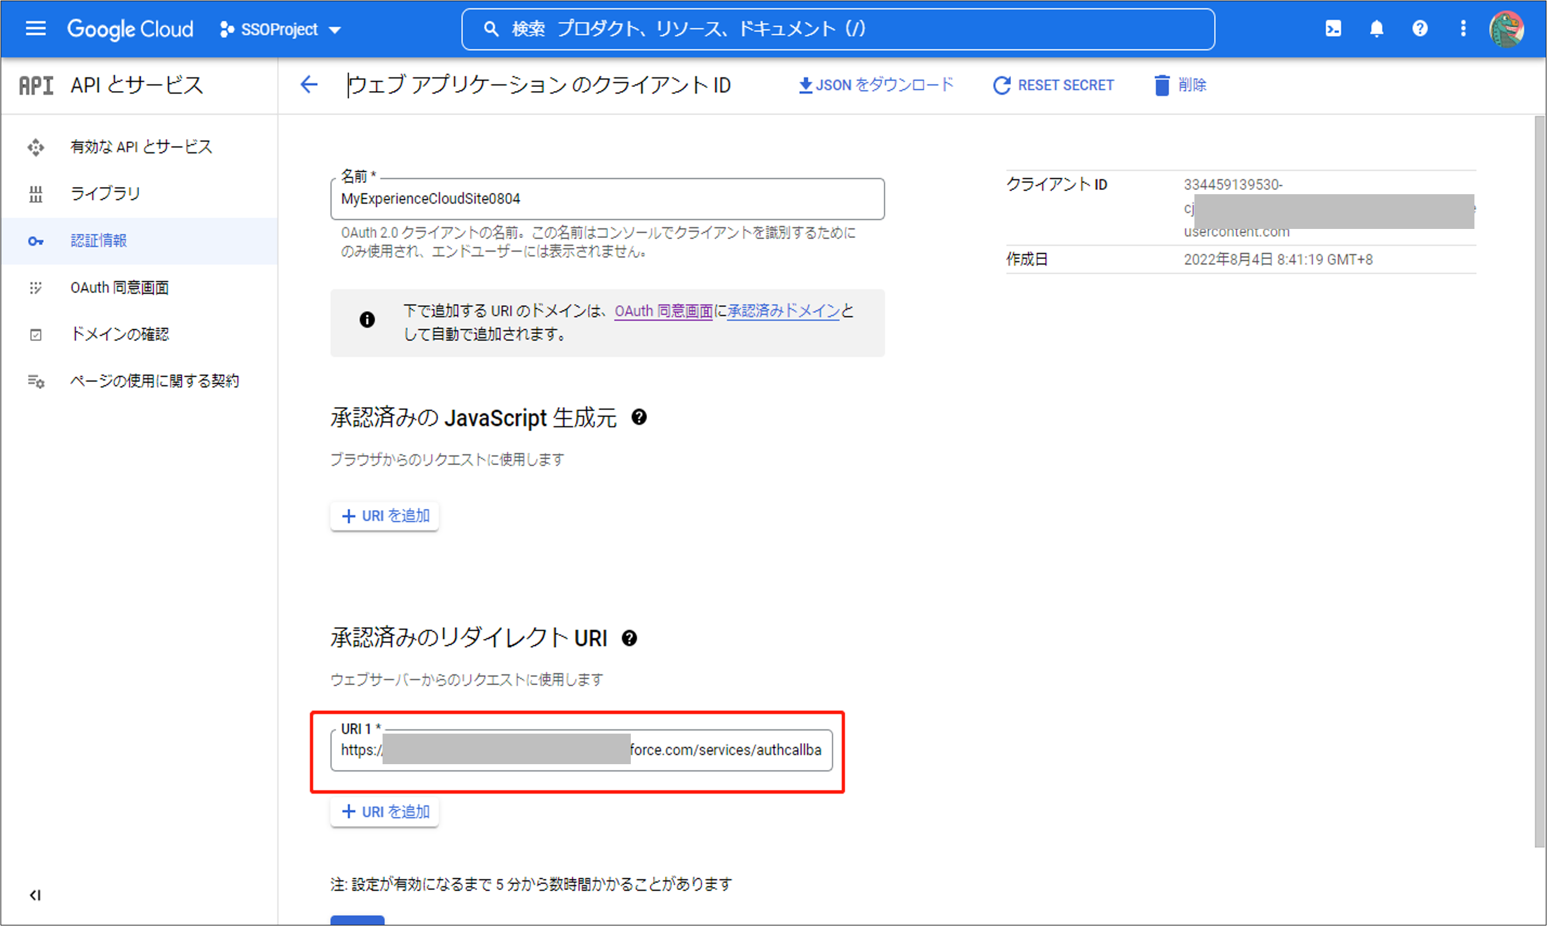Click JSON をダウンロード button
Screen dimensions: 1547x926
876,85
